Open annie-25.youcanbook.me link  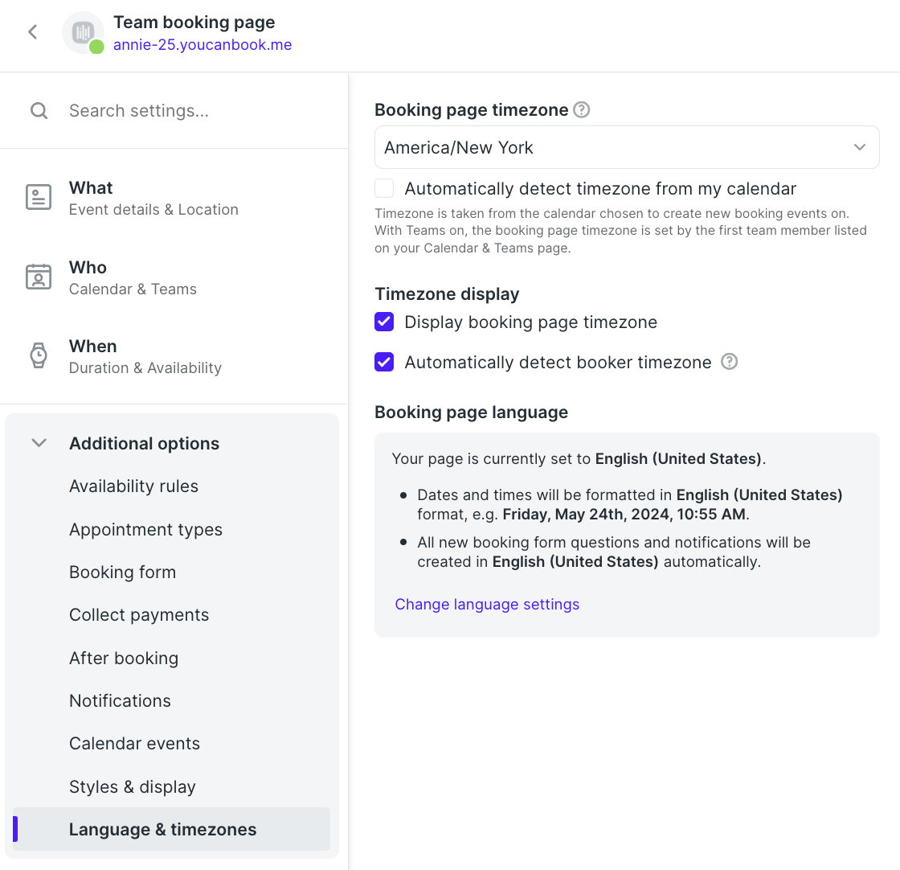[x=202, y=45]
